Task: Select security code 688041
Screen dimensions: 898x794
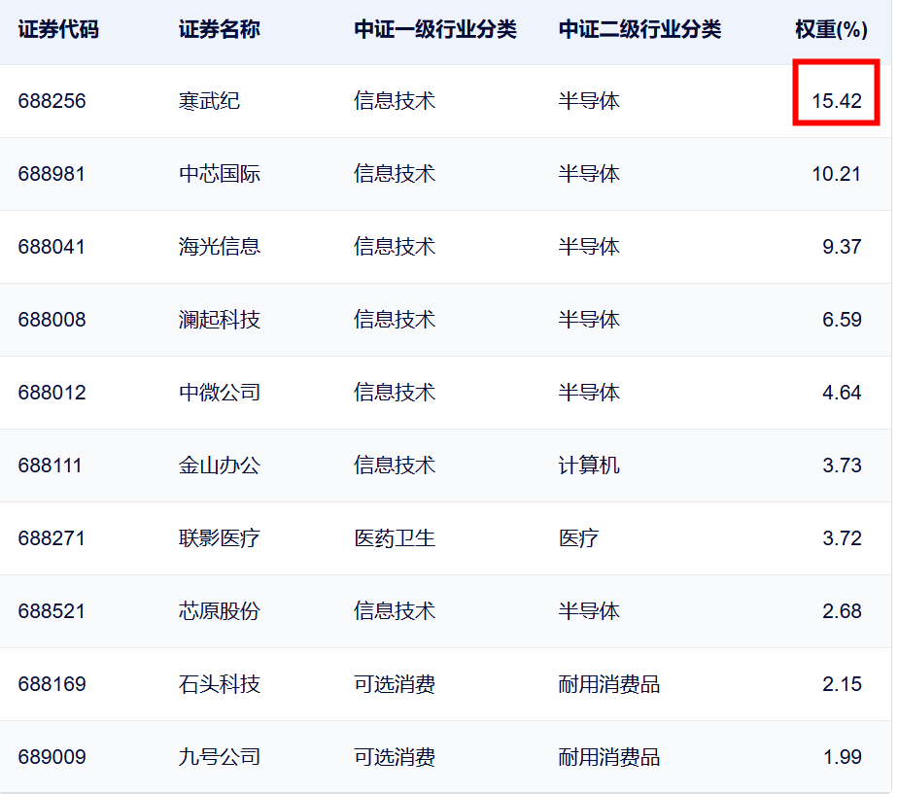Action: [52, 246]
